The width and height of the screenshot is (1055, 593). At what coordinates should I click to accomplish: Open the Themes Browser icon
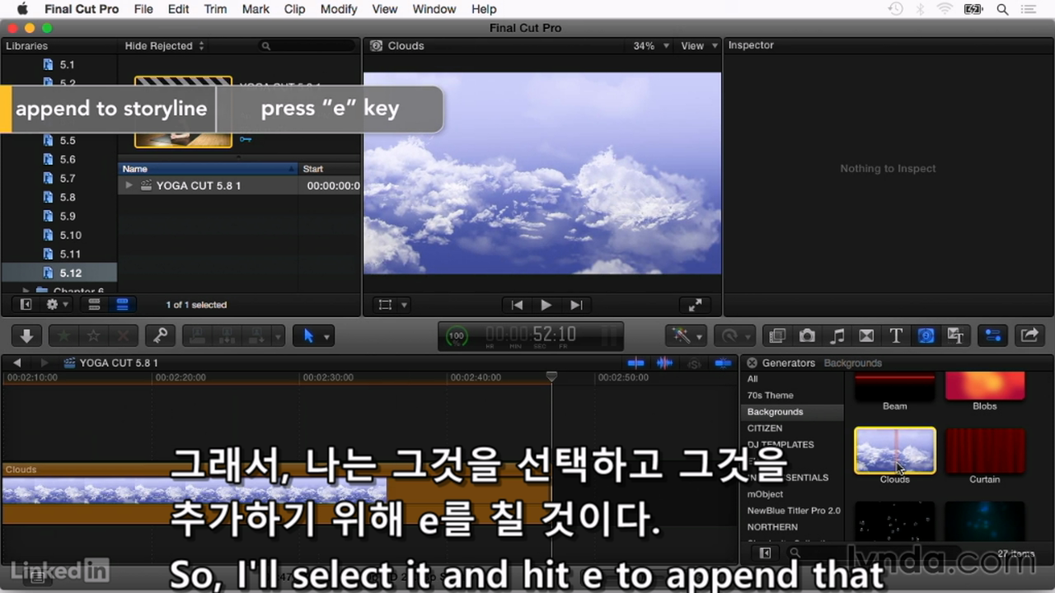point(955,335)
